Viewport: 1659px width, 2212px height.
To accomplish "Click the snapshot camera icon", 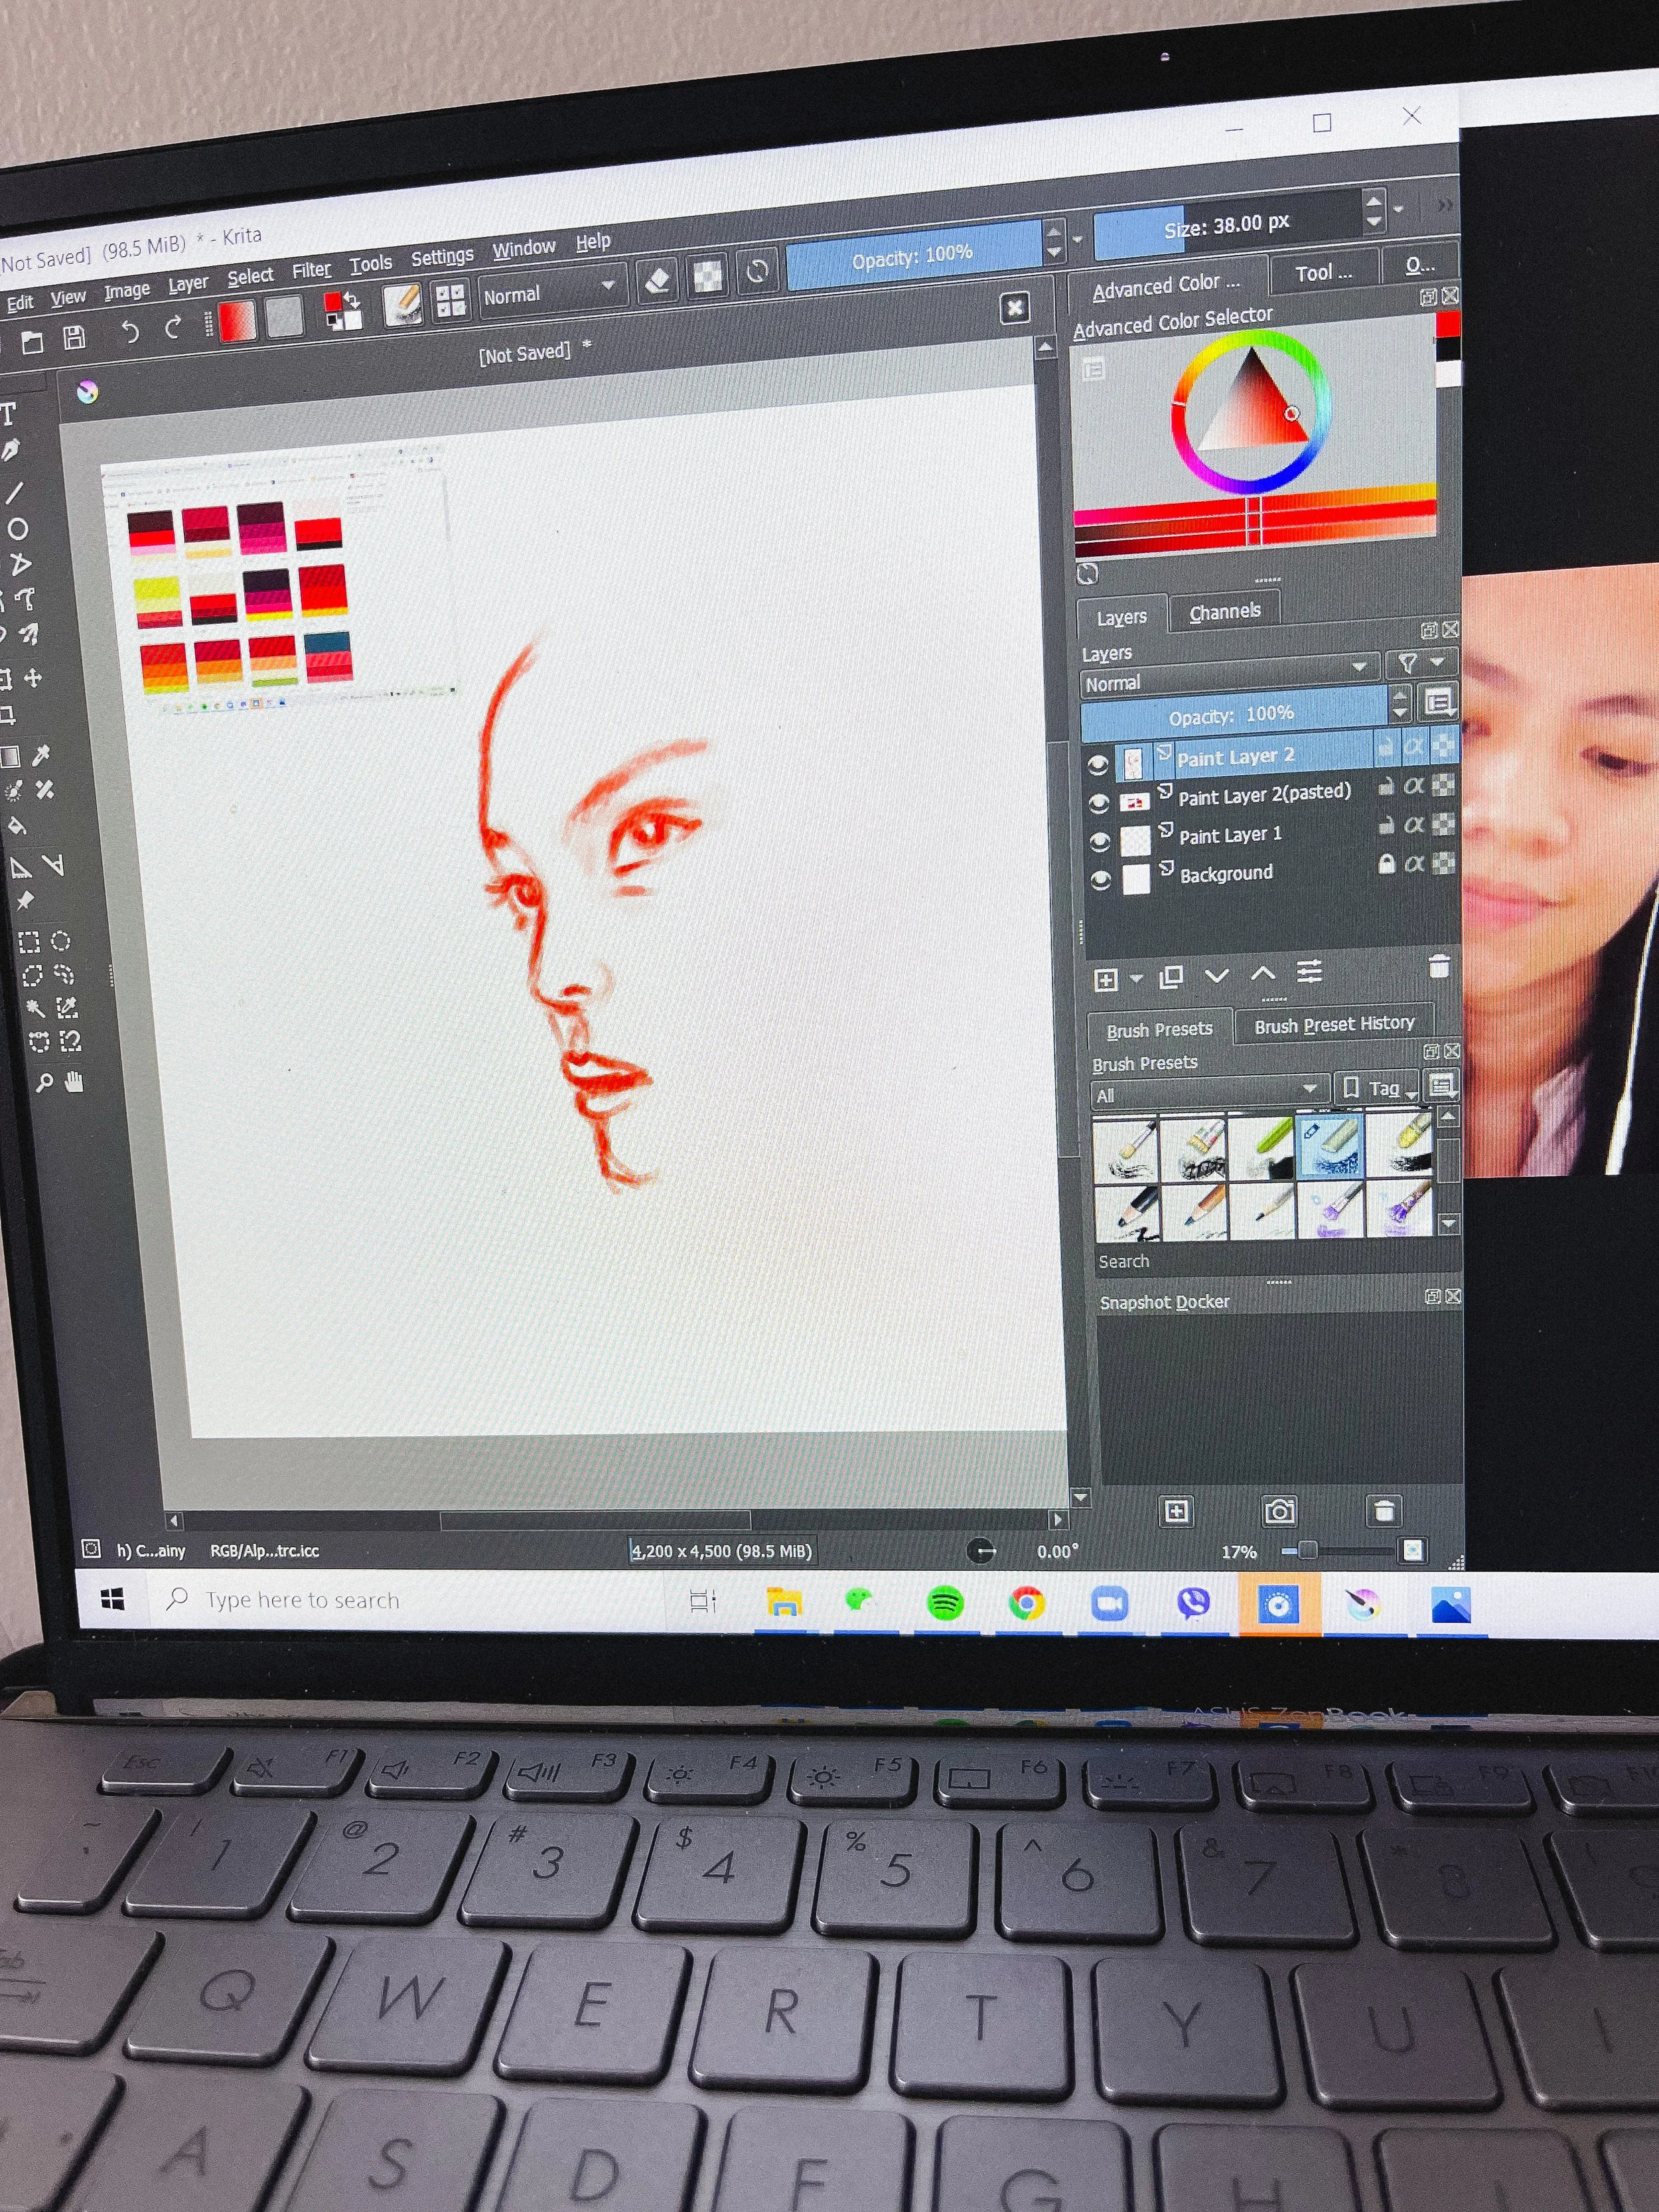I will point(1279,1510).
